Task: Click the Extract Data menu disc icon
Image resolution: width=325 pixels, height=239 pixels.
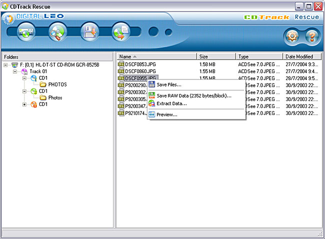Action: (x=152, y=103)
